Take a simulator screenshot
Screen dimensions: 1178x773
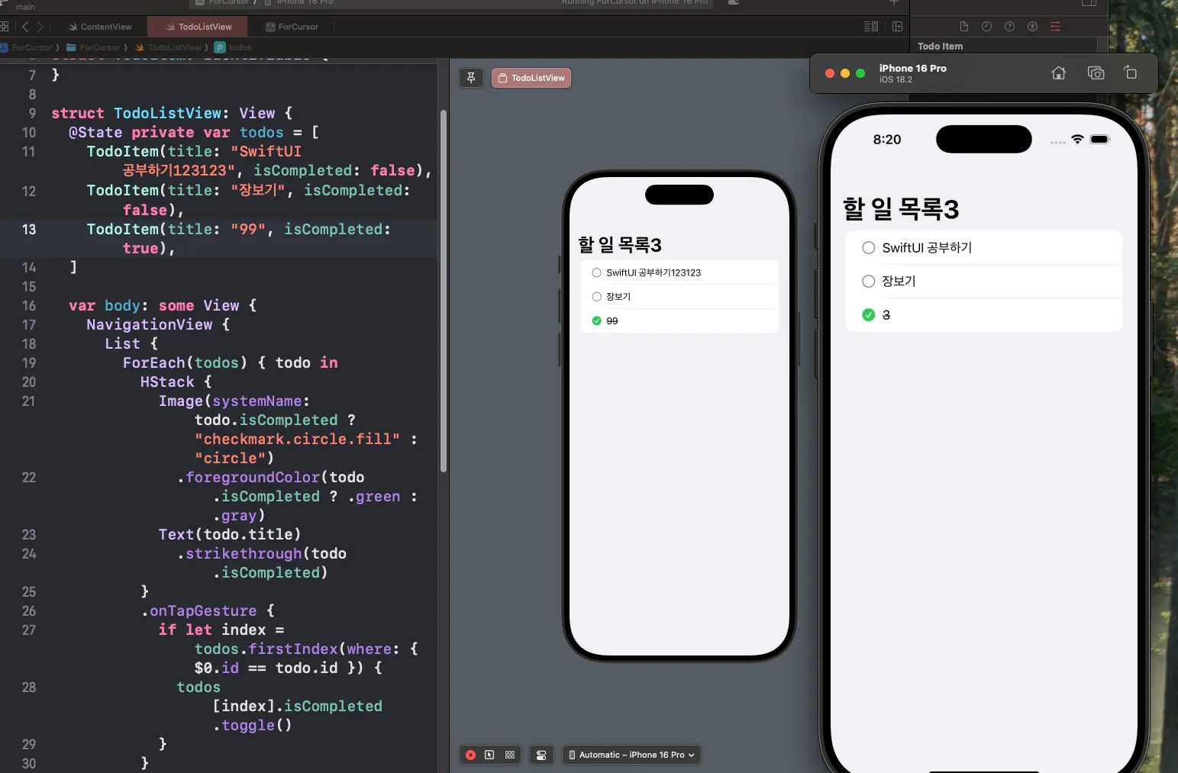tap(1096, 73)
